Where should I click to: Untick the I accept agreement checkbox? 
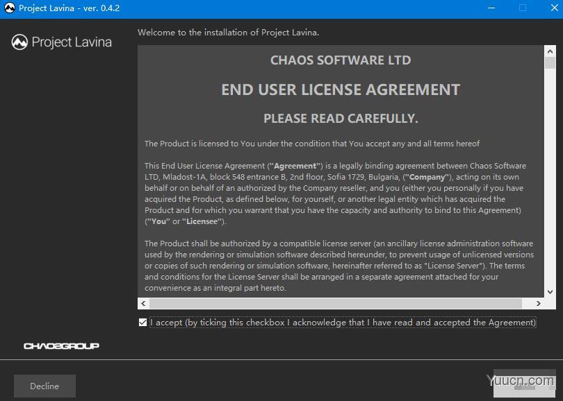coord(142,322)
